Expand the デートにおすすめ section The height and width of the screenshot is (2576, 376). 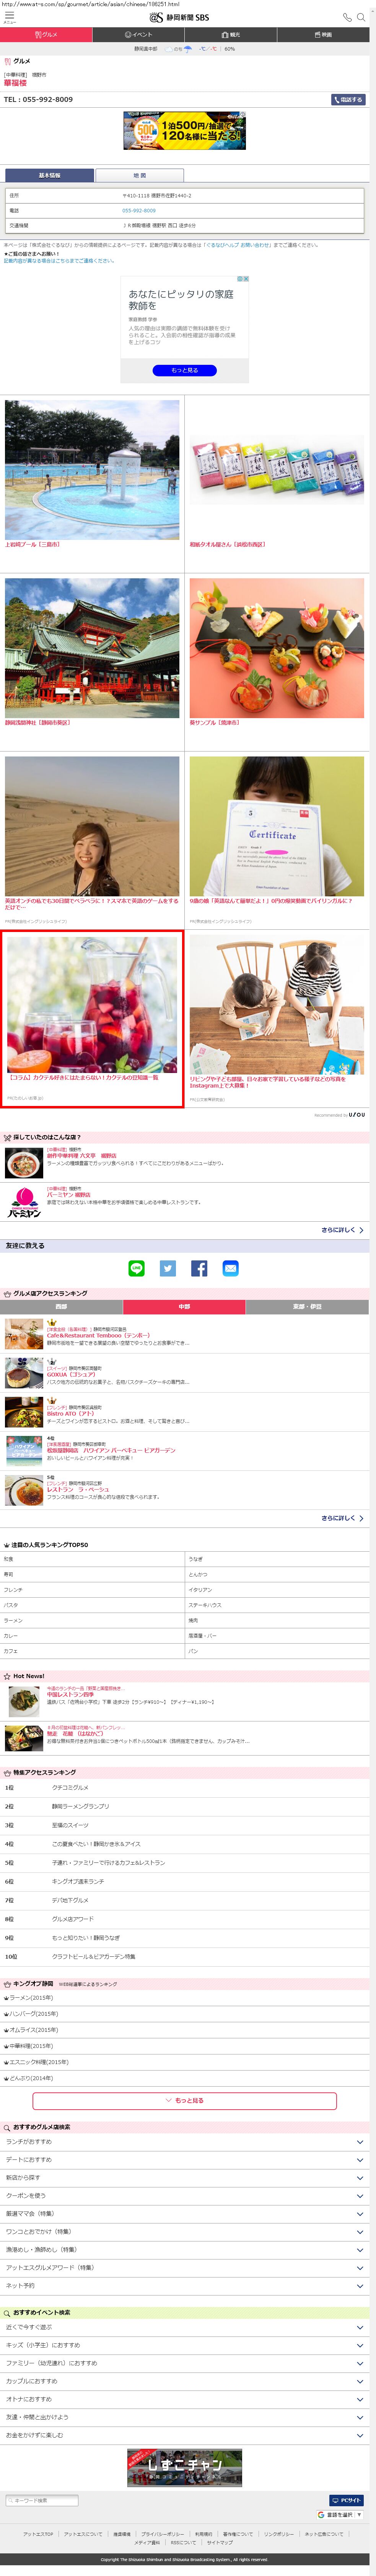187,2159
